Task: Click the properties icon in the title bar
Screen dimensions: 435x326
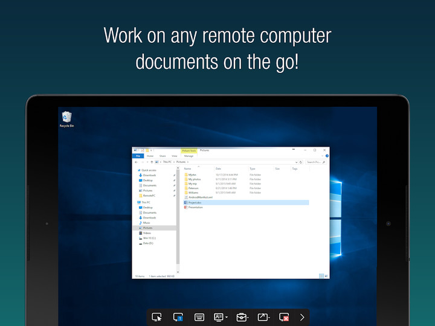Action: click(142, 150)
